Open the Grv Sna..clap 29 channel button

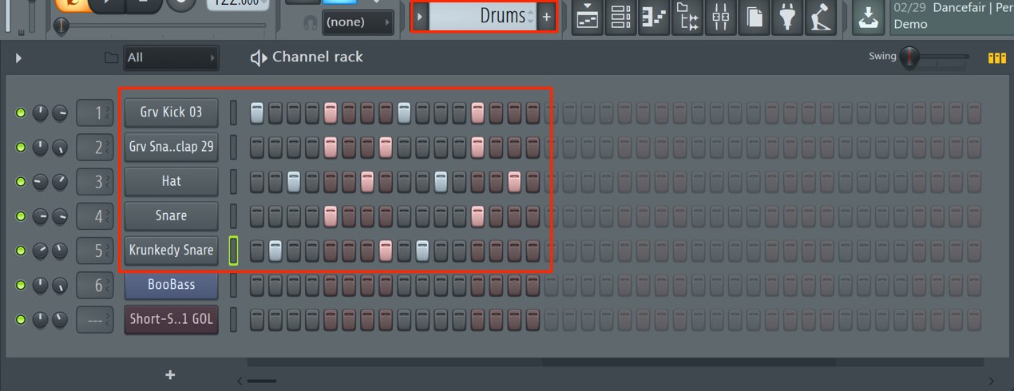click(171, 147)
